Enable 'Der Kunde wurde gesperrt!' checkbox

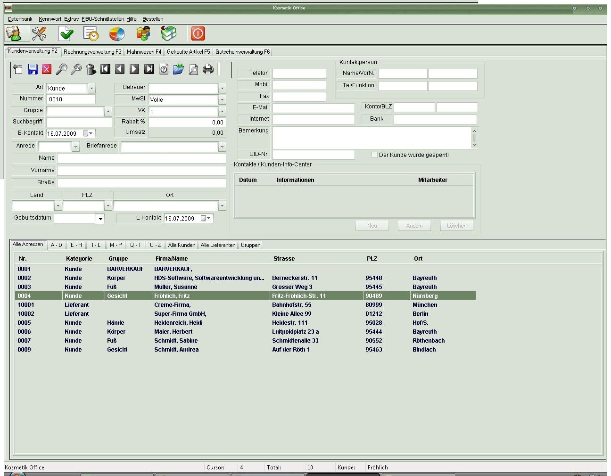coord(375,155)
